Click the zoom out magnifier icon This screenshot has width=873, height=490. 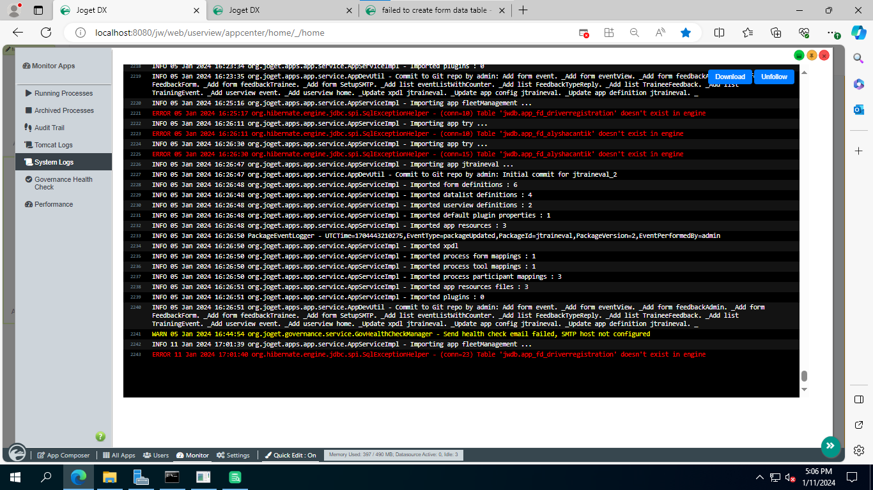coord(634,33)
